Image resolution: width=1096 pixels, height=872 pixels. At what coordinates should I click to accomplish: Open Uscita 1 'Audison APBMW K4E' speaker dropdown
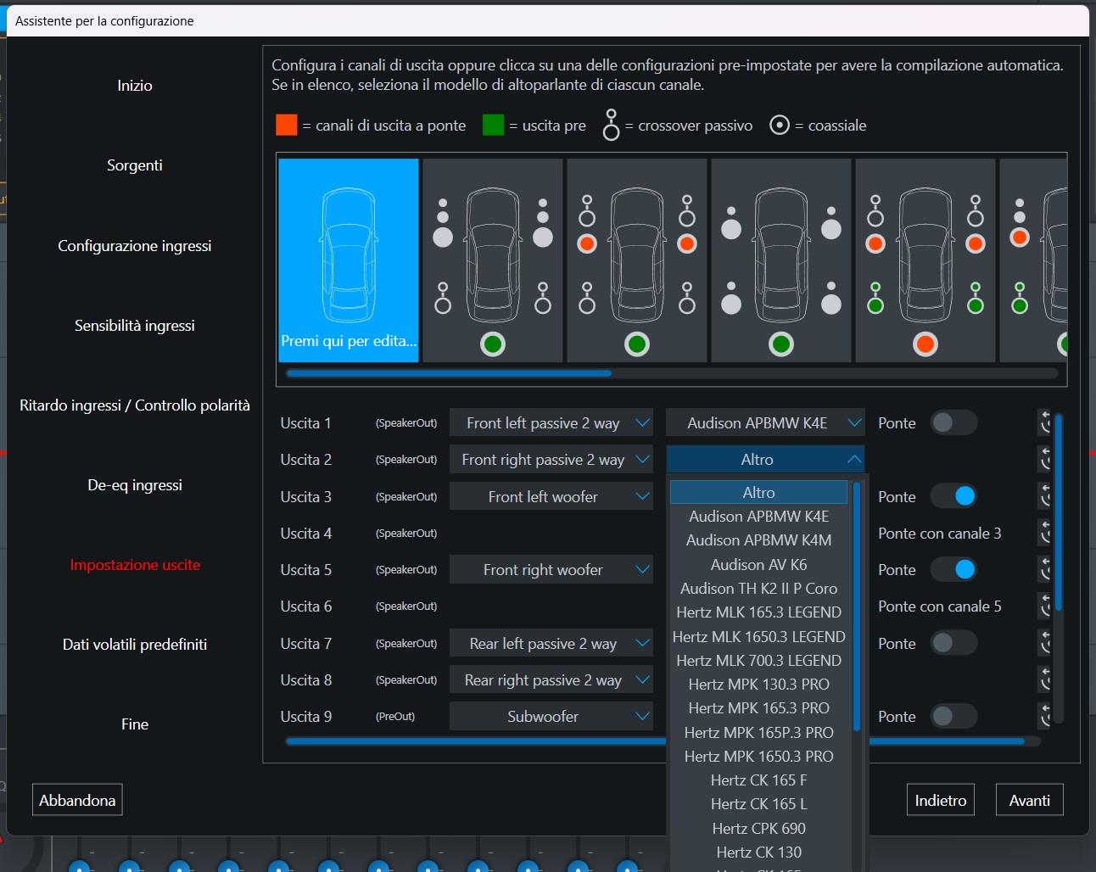point(765,422)
